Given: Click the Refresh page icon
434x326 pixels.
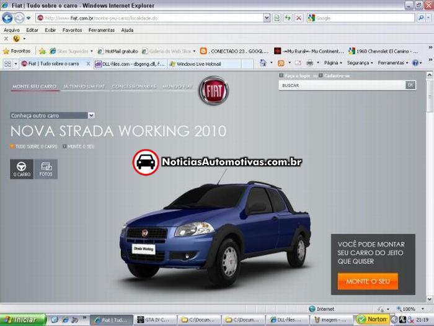Looking at the screenshot, I should 288,18.
